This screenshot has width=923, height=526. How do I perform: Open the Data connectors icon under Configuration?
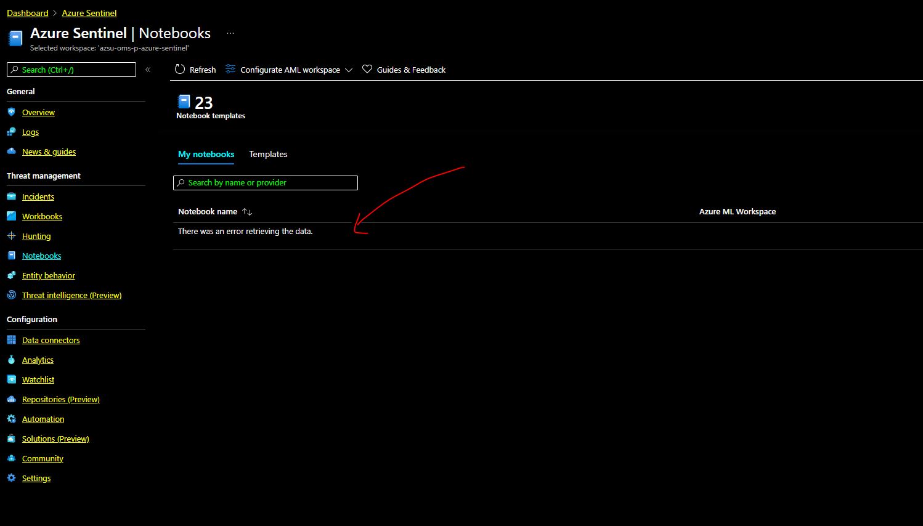(12, 339)
